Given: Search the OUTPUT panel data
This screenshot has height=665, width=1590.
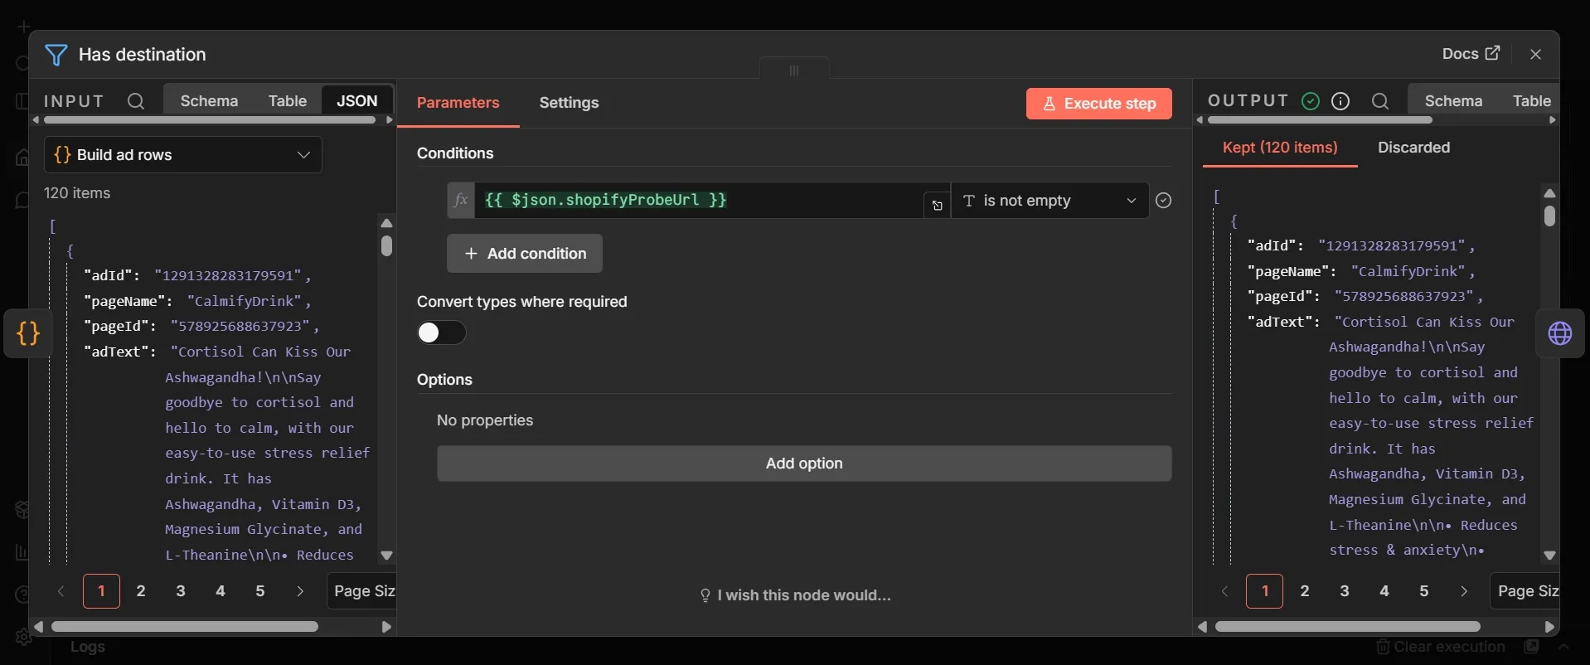Looking at the screenshot, I should coord(1380,101).
